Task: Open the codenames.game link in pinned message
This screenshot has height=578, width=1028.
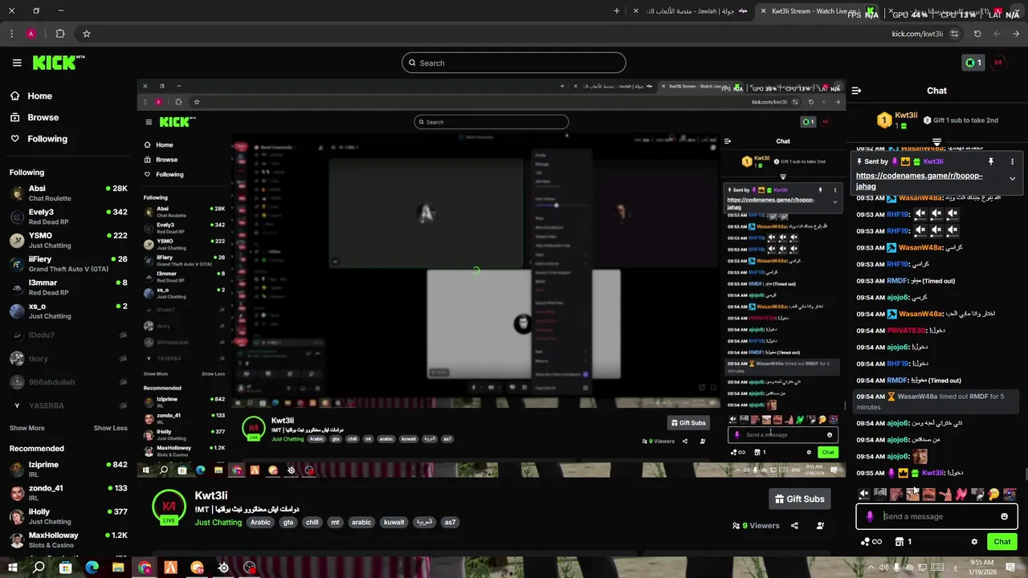Action: tap(919, 181)
